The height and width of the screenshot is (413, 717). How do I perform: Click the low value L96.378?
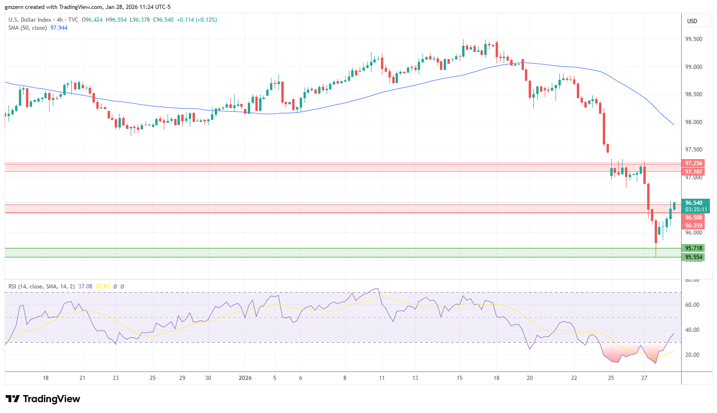140,20
